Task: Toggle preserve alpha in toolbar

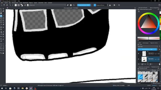Action: [x=71, y=5]
